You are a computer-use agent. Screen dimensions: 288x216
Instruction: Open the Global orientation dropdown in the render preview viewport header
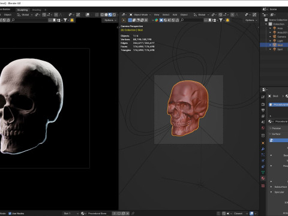(25, 15)
